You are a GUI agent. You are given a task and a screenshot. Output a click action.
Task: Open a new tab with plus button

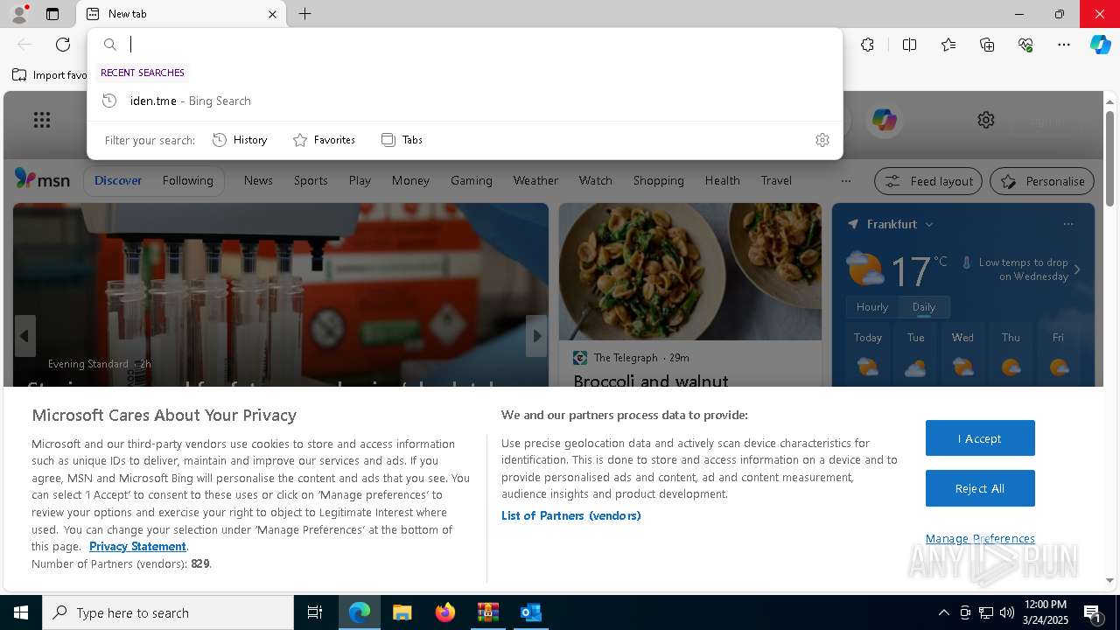click(304, 14)
